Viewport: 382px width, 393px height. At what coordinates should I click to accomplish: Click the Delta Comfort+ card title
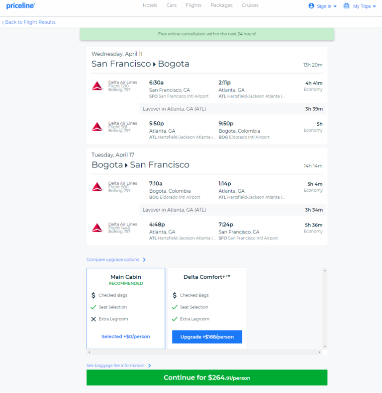207,277
